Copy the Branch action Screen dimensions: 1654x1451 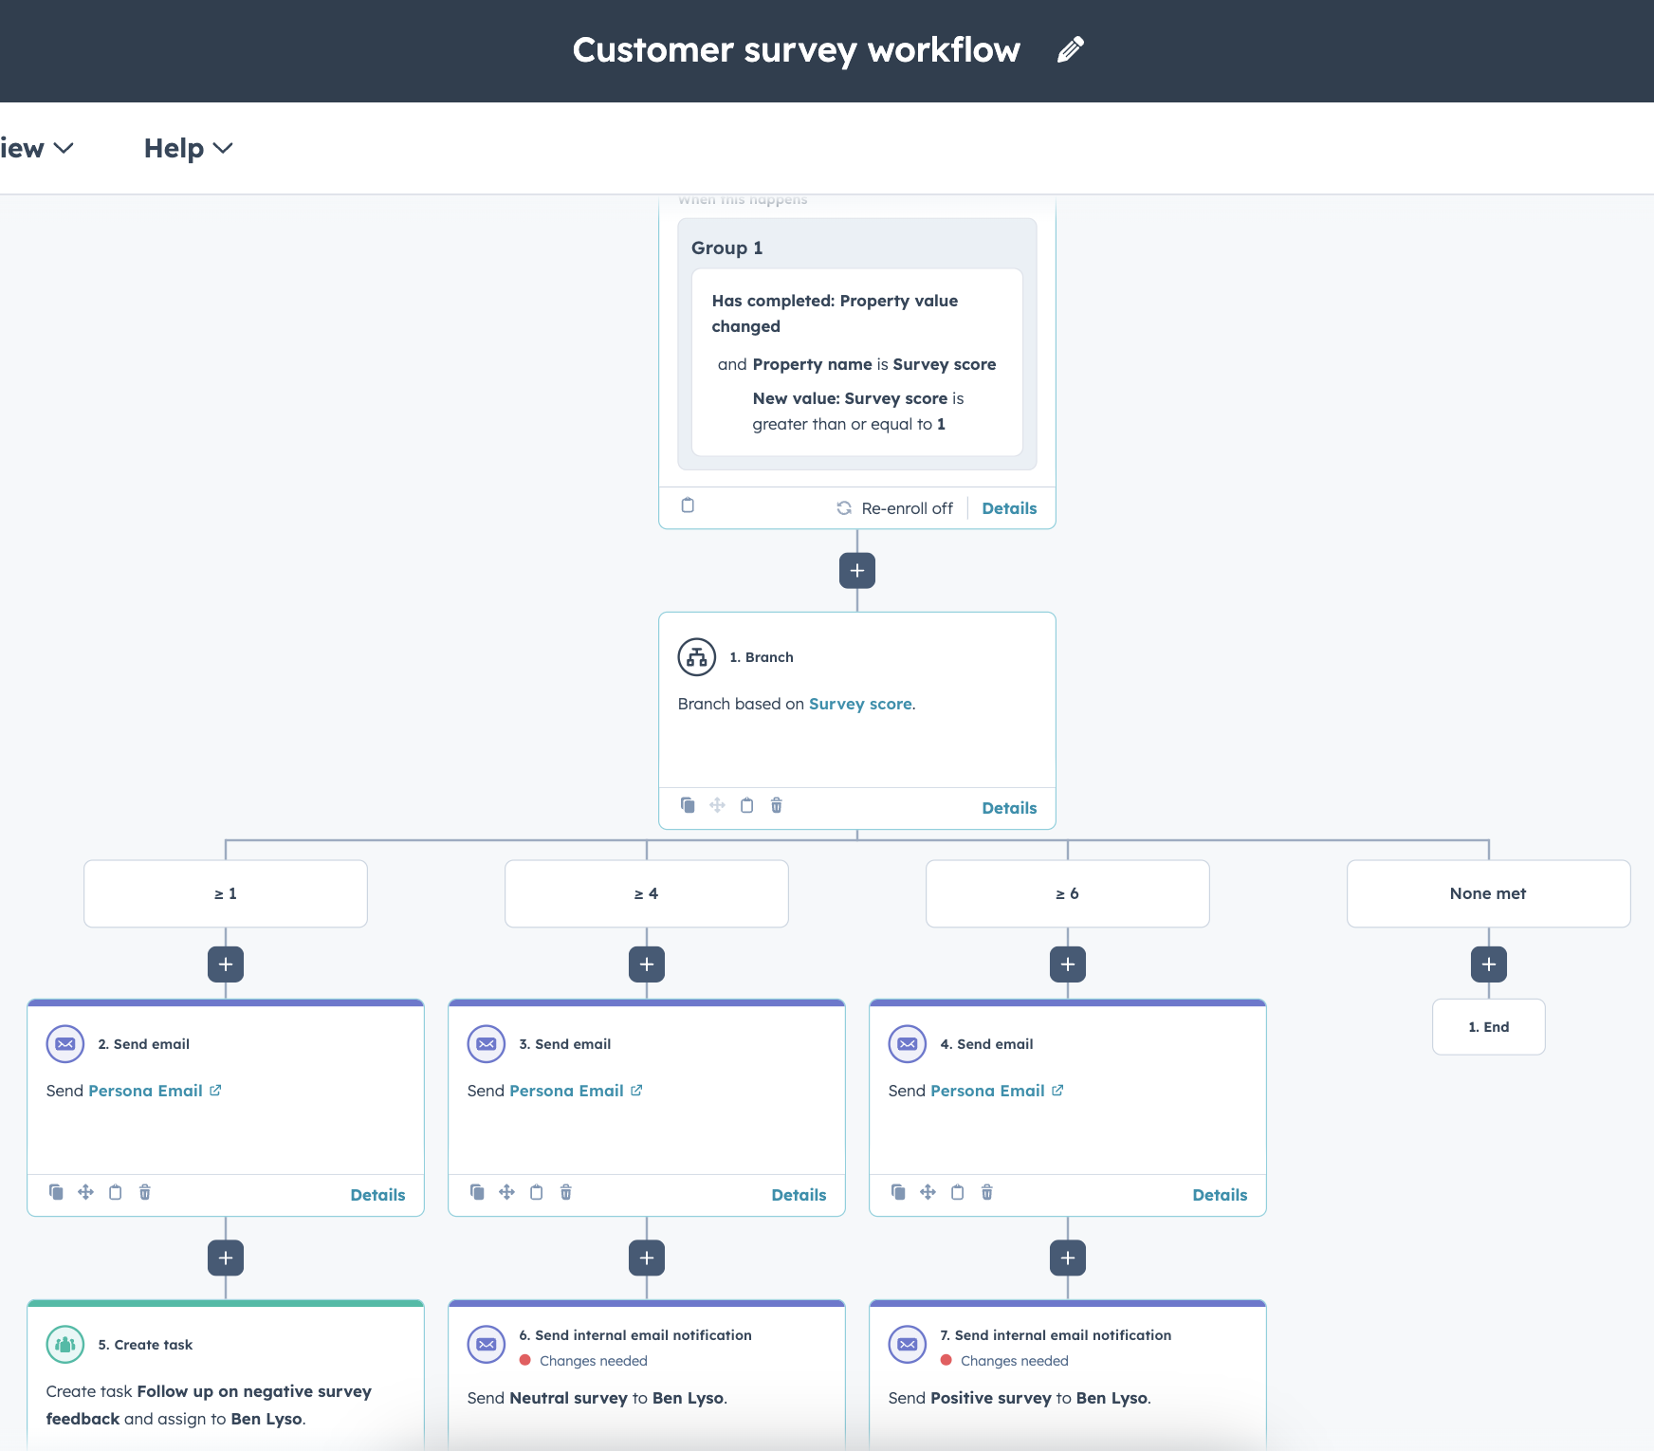pos(688,805)
